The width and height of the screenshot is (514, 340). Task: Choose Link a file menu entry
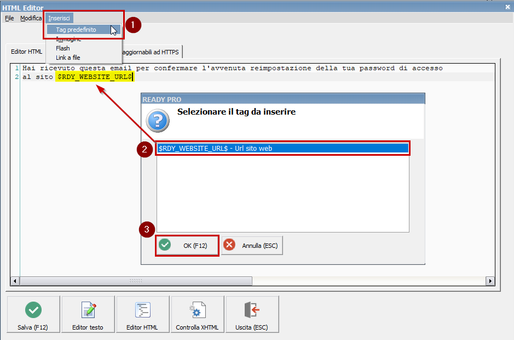(x=68, y=58)
